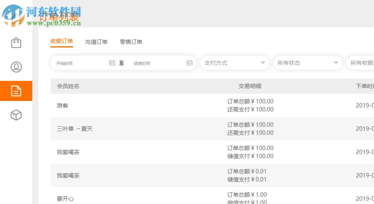Click the 交易明细 column header
This screenshot has height=204, width=374.
pyautogui.click(x=250, y=86)
